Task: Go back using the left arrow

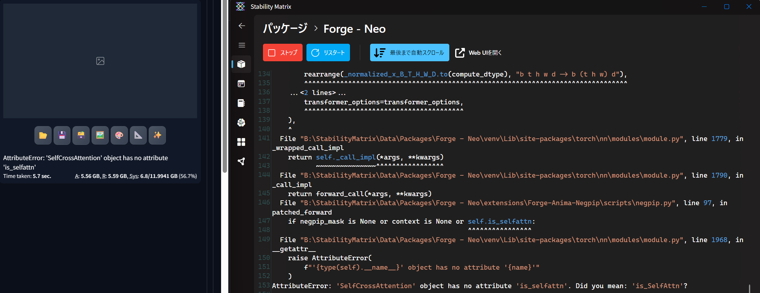Action: click(242, 26)
